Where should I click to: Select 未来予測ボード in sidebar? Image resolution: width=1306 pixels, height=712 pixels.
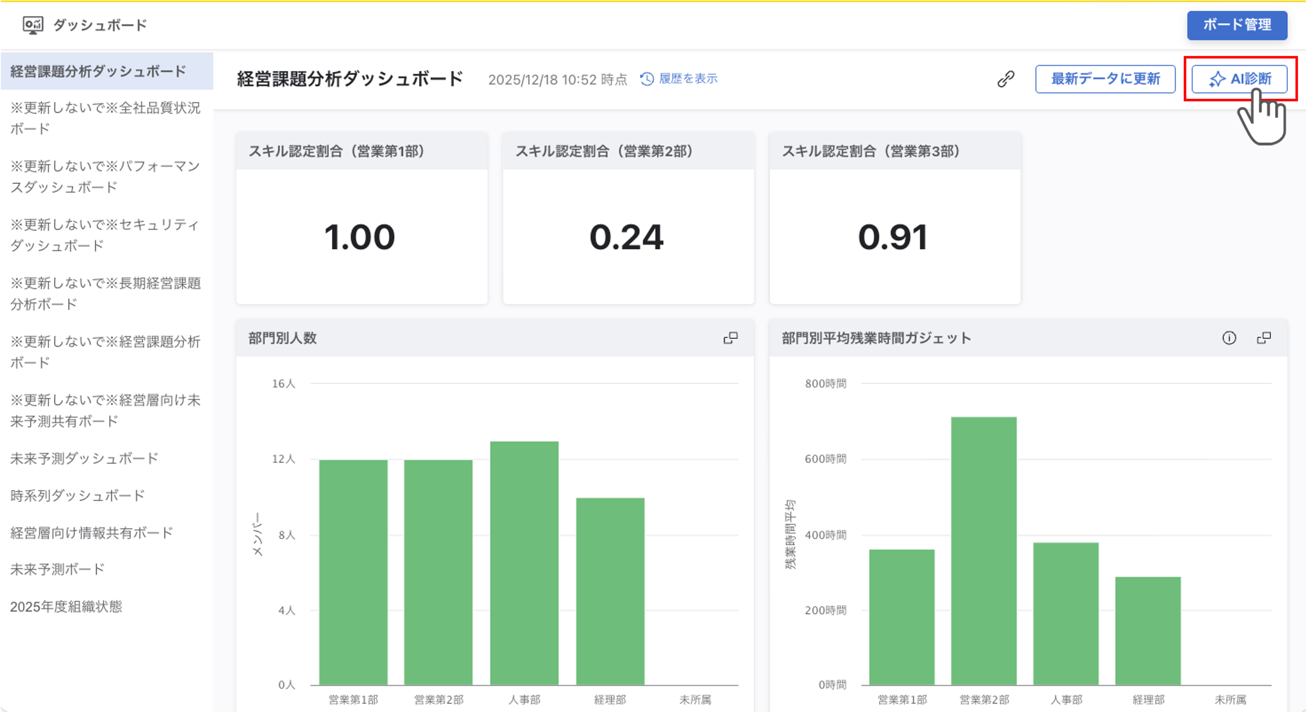click(x=57, y=569)
